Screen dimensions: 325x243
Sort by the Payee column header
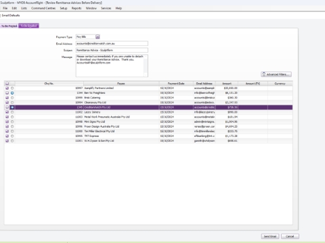pyautogui.click(x=121, y=84)
